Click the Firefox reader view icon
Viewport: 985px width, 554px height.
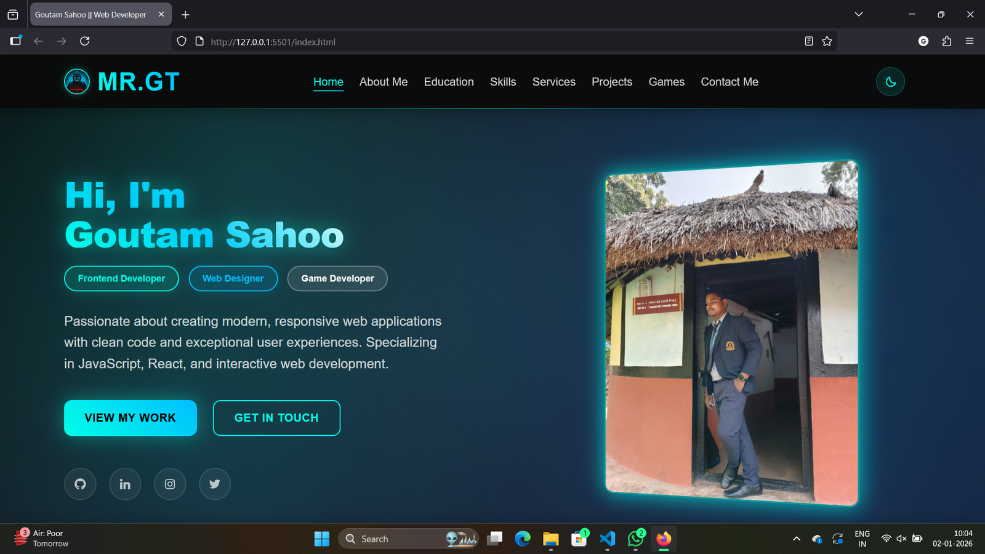coord(808,41)
